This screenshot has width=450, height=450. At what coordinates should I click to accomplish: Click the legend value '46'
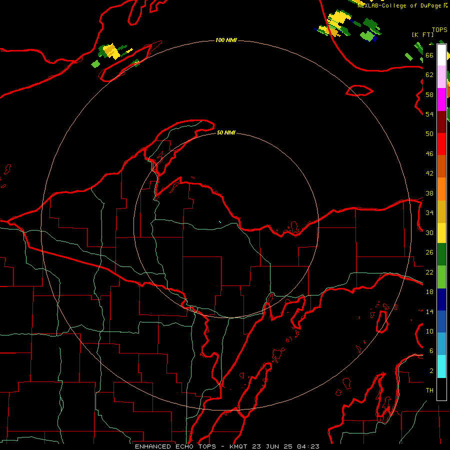point(429,154)
